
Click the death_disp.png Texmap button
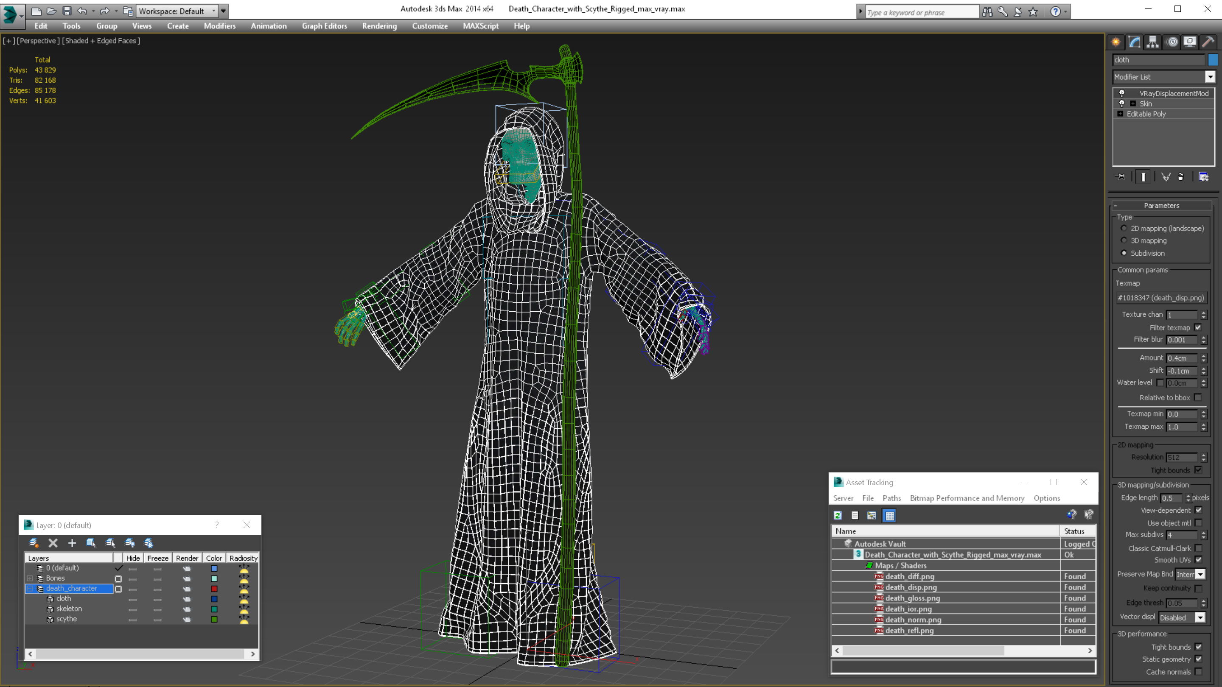1160,298
